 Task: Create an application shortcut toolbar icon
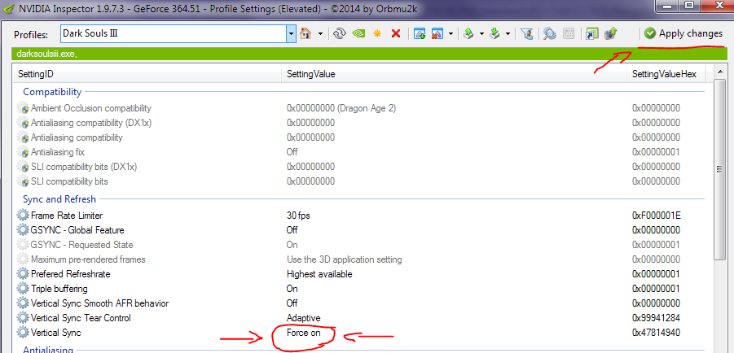[x=592, y=33]
